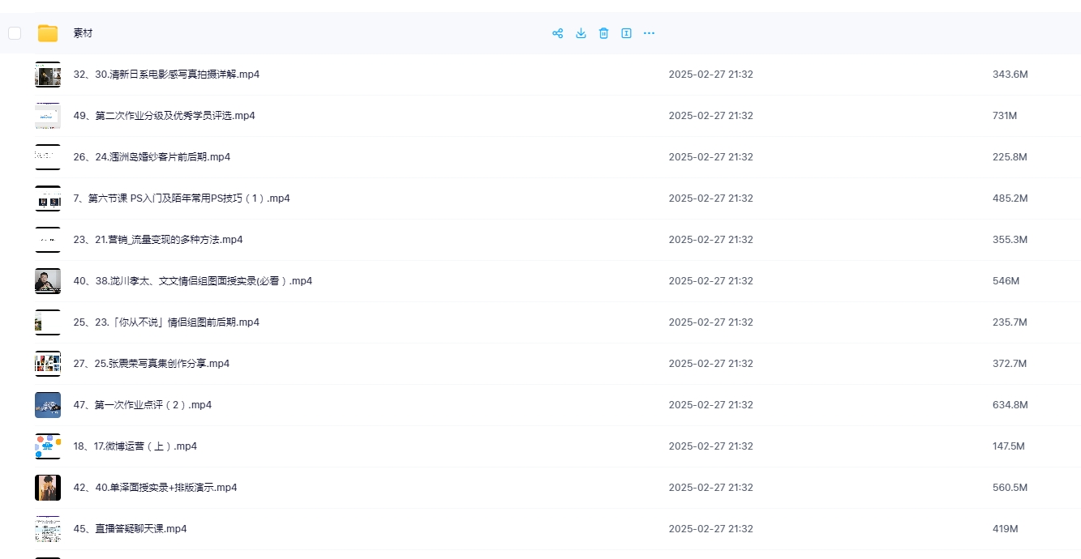Click thumbnail of 18、17.微博运营（上）.mp4

tap(48, 446)
